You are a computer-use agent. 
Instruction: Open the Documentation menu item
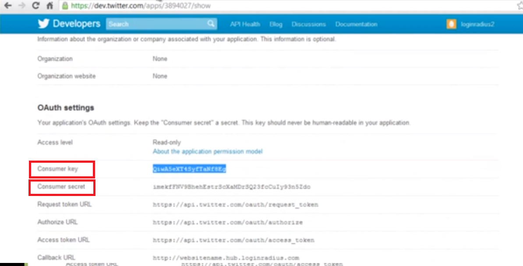356,24
